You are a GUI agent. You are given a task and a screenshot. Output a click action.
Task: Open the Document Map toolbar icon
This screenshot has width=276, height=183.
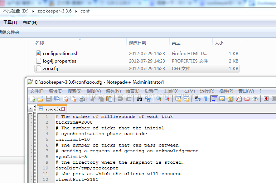coord(231,99)
